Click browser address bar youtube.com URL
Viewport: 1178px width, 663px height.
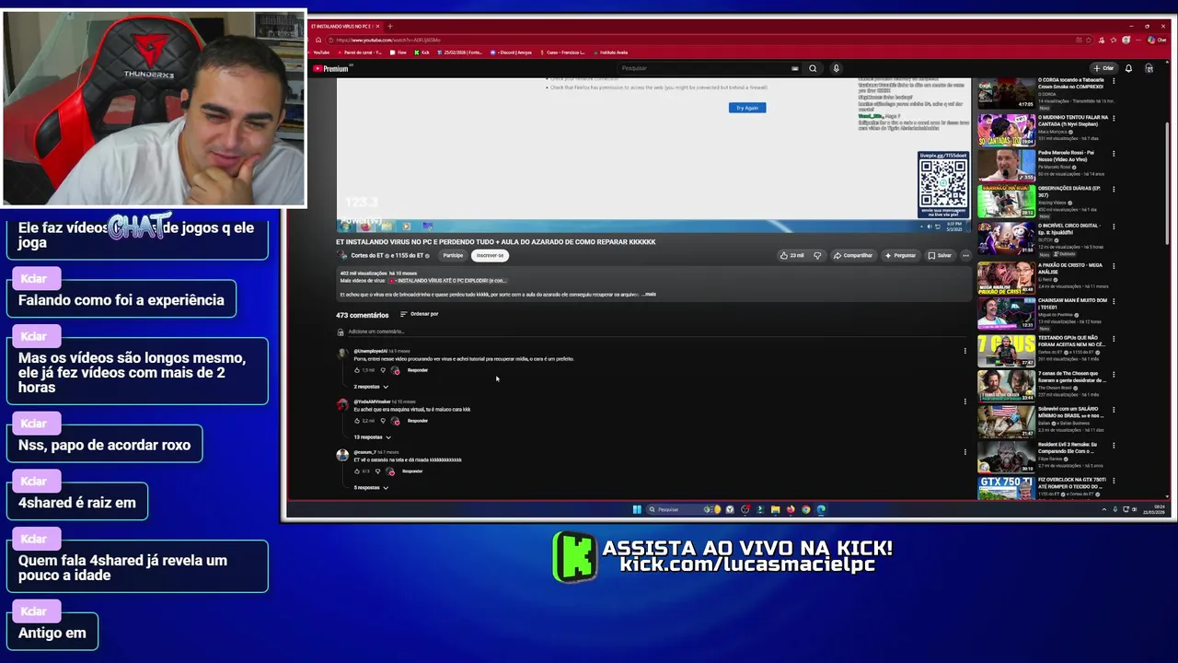pos(387,40)
